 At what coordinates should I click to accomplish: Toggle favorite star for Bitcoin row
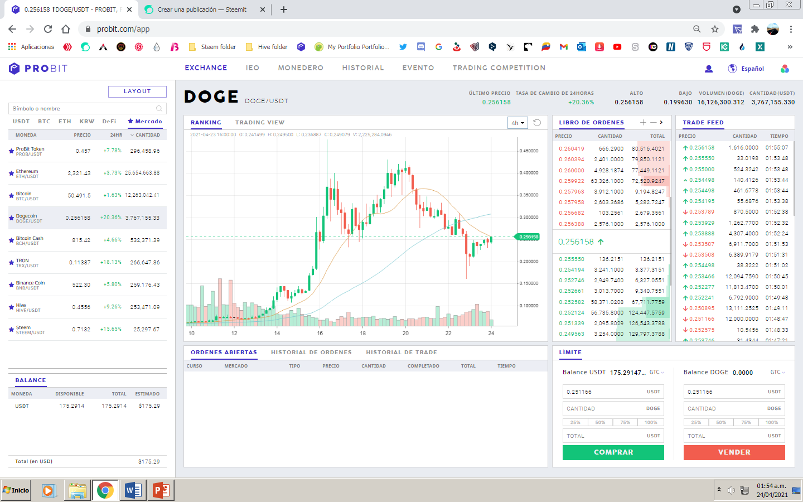tap(12, 196)
